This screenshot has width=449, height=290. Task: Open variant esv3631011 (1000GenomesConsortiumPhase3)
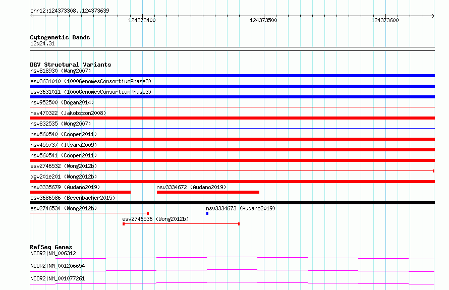point(91,92)
